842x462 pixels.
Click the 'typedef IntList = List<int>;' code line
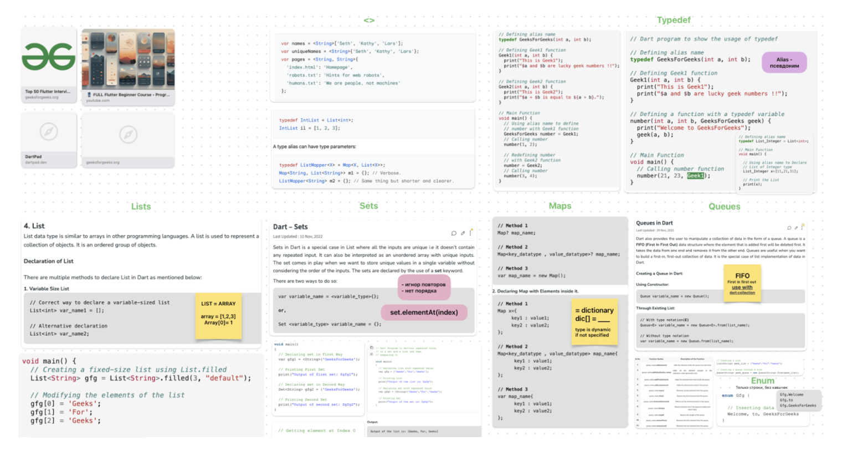click(x=316, y=120)
